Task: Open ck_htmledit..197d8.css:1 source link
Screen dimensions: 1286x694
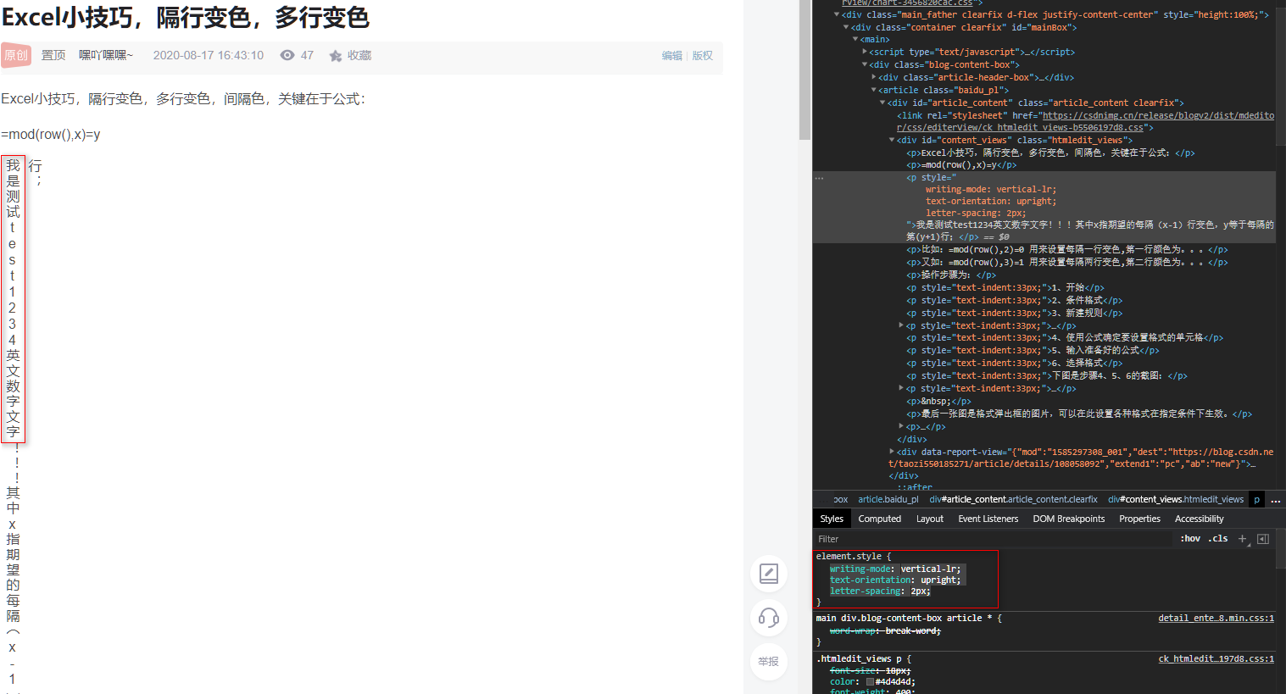Action: coord(1216,659)
